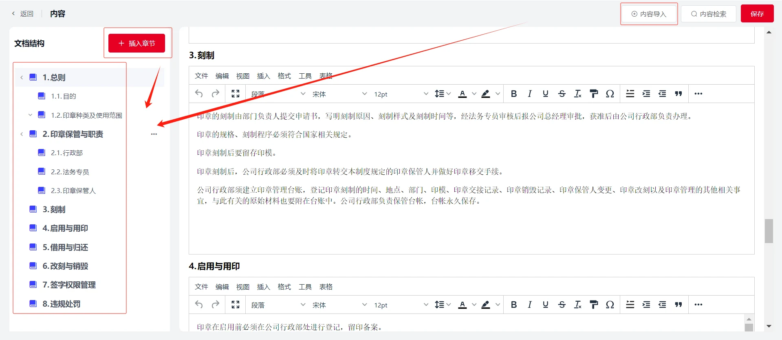The width and height of the screenshot is (782, 340).
Task: Insert special character in 4.启用与用印 editor
Action: click(610, 305)
